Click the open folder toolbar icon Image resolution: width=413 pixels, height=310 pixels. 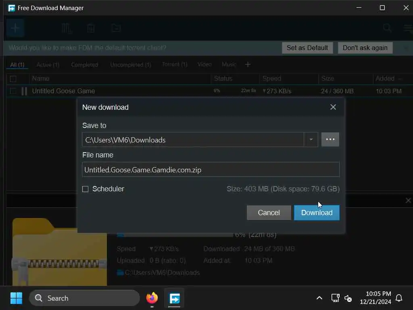coord(116,28)
